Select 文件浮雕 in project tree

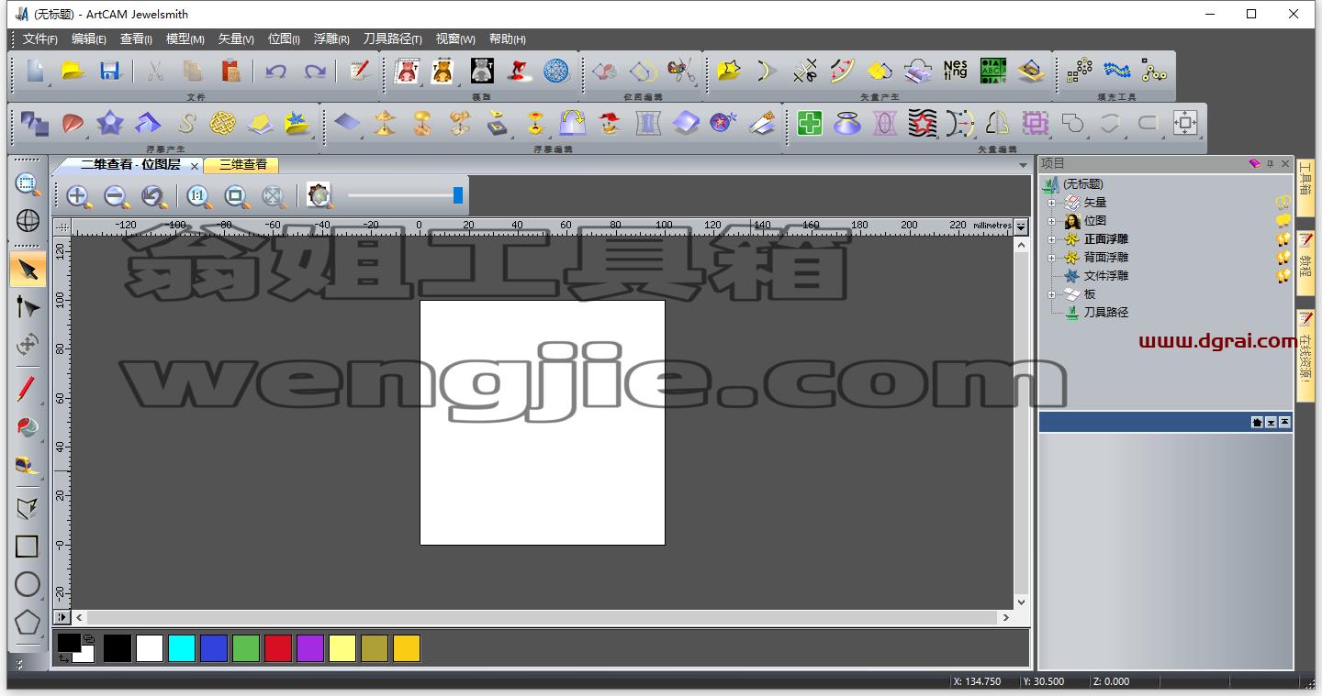tap(1105, 276)
